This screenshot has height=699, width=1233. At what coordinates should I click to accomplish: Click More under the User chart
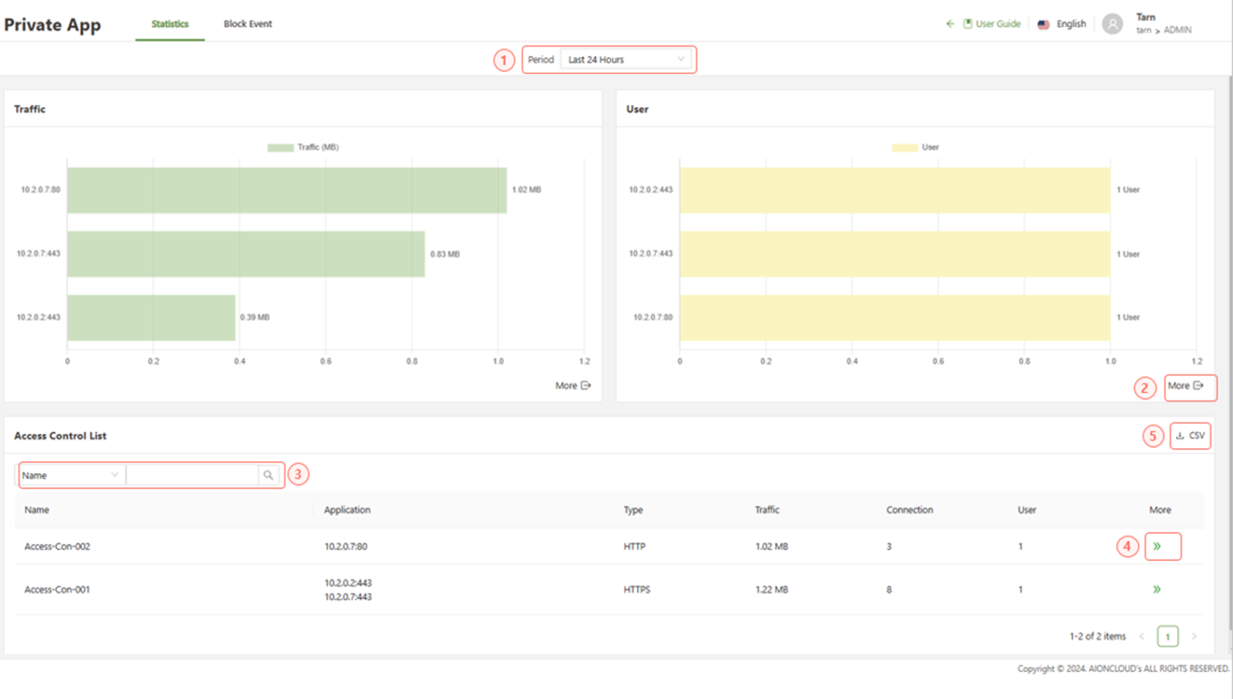(x=1185, y=386)
